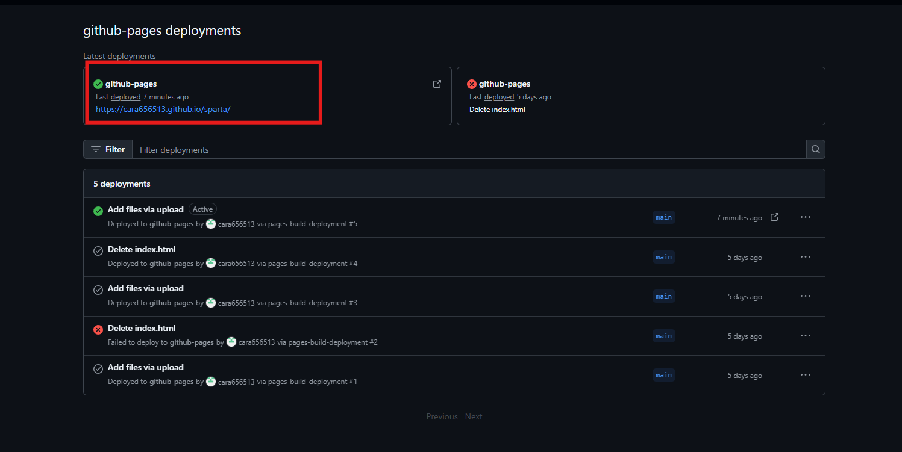Open 'Delete index.html' on failed github-pages card

point(497,110)
